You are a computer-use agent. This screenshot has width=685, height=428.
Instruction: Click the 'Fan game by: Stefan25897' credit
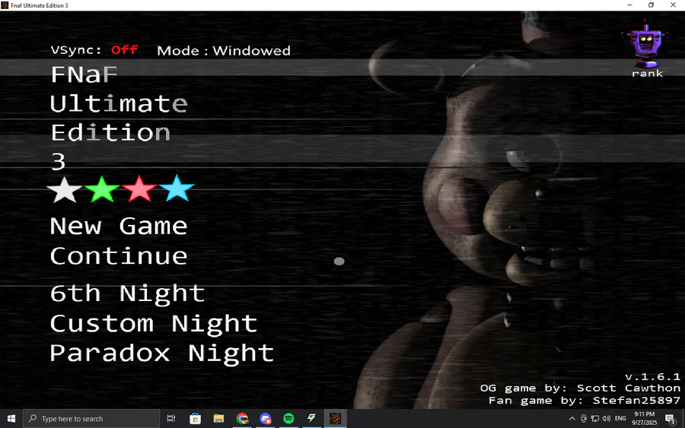tap(584, 400)
